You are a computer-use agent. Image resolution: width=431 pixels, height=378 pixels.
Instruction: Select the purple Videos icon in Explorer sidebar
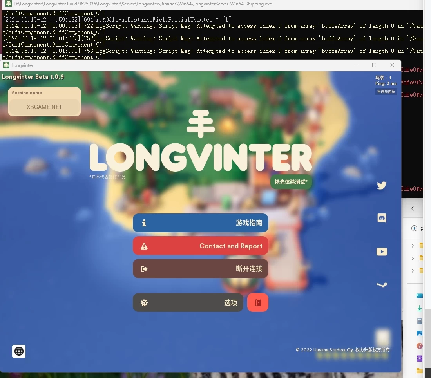[x=420, y=358]
